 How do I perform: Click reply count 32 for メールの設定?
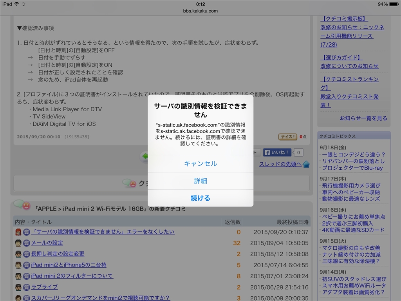click(x=237, y=243)
